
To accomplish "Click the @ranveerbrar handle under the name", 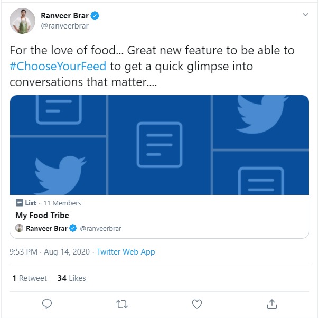I will [64, 25].
